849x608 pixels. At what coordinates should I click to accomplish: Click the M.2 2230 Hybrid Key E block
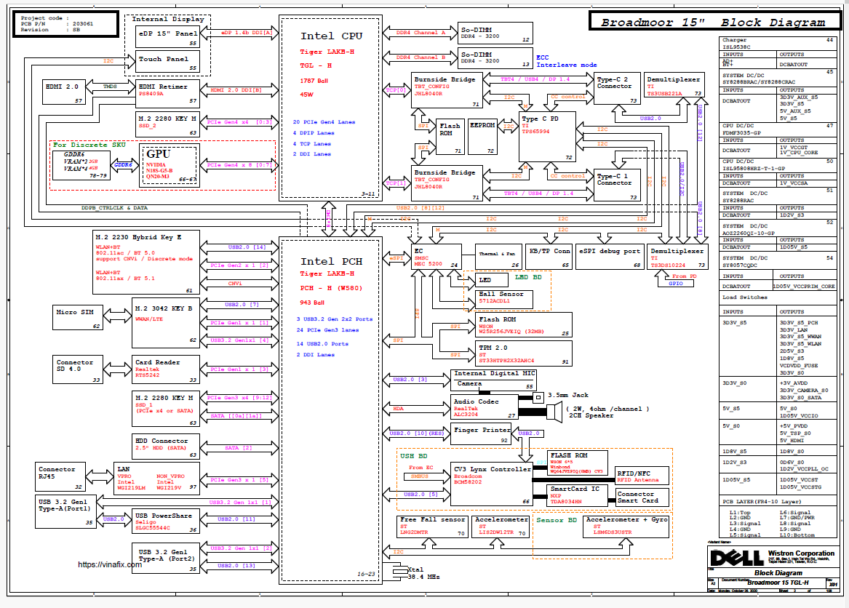[146, 263]
